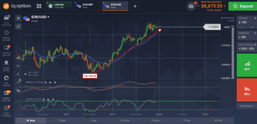Open the Video Tutorials section

click(x=6, y=111)
